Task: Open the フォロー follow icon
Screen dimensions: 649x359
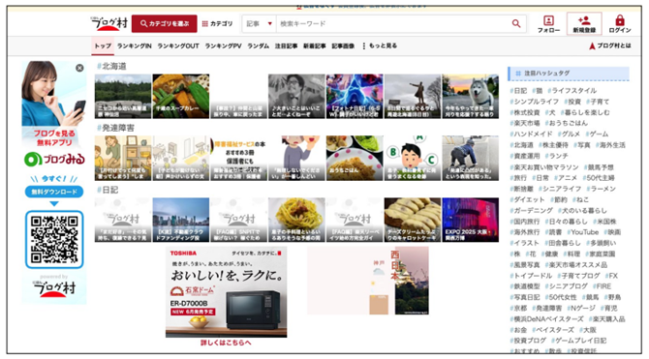Action: point(548,20)
